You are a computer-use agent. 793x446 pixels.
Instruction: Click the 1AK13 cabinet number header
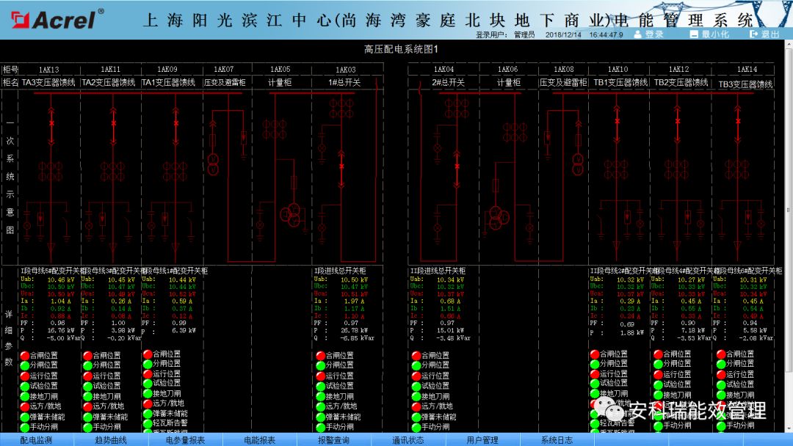pyautogui.click(x=49, y=69)
